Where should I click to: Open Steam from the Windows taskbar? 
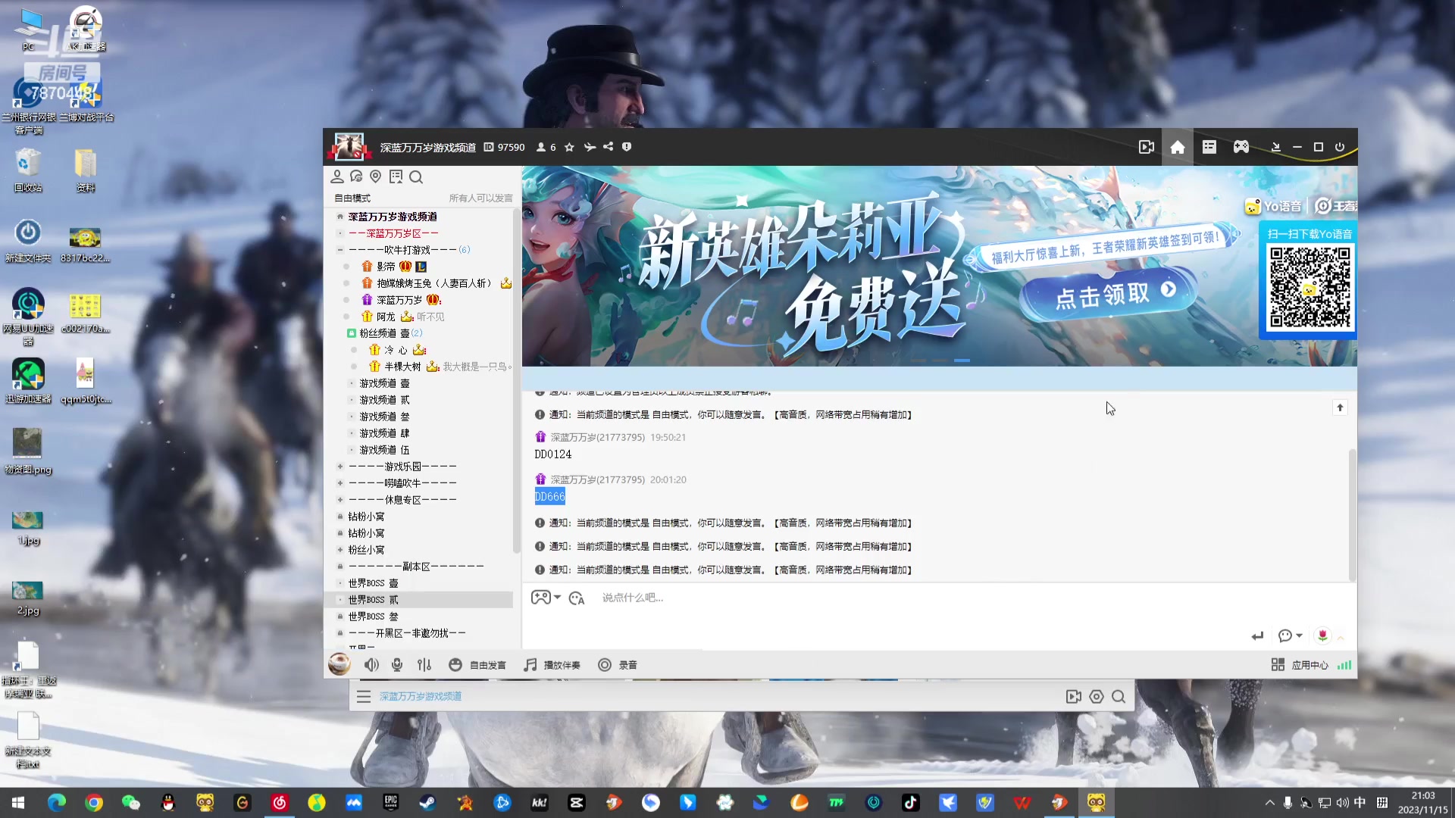click(428, 803)
